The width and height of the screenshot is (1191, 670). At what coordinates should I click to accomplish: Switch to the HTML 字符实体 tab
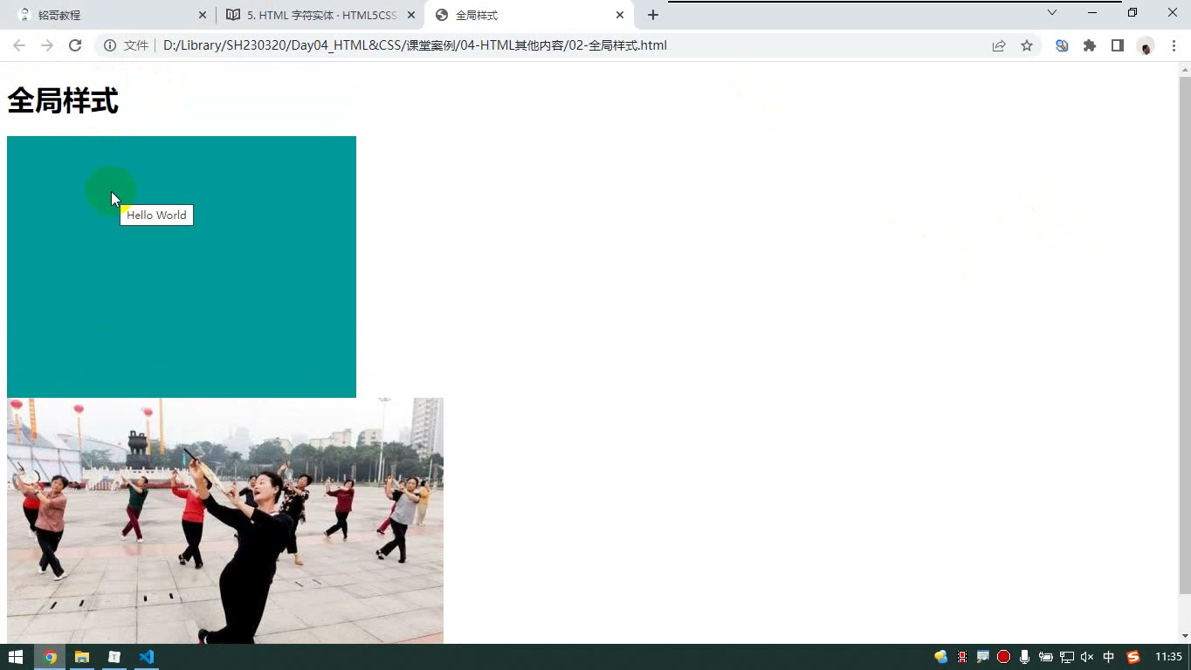coord(321,15)
